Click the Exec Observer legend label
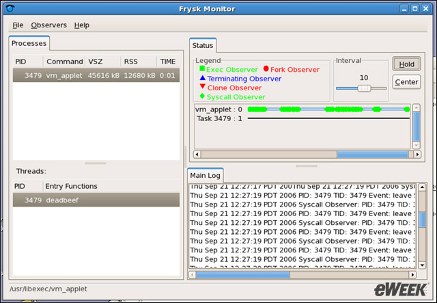Viewport: 437px width, 303px height. 232,70
